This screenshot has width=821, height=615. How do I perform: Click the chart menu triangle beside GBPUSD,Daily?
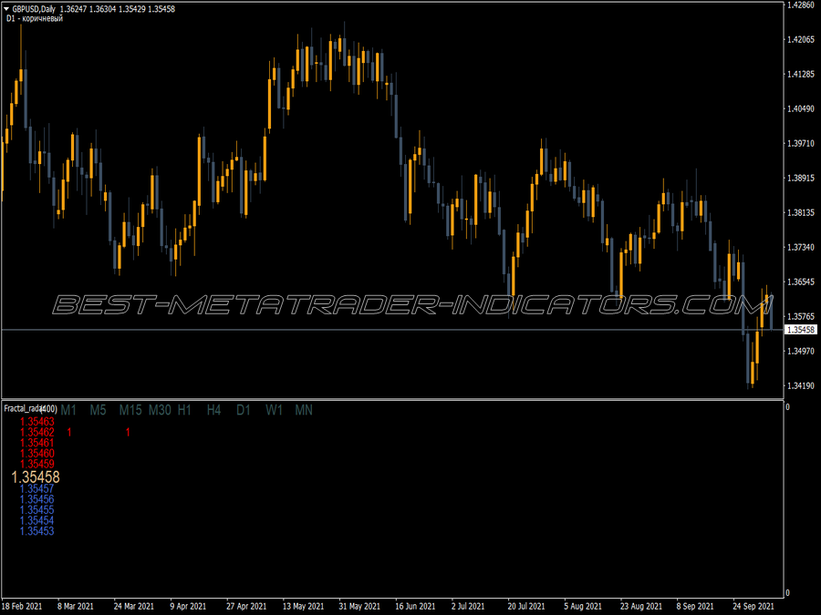(x=6, y=8)
